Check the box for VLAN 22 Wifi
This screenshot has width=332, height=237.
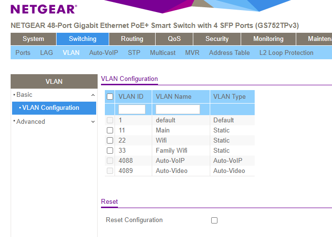coord(110,141)
